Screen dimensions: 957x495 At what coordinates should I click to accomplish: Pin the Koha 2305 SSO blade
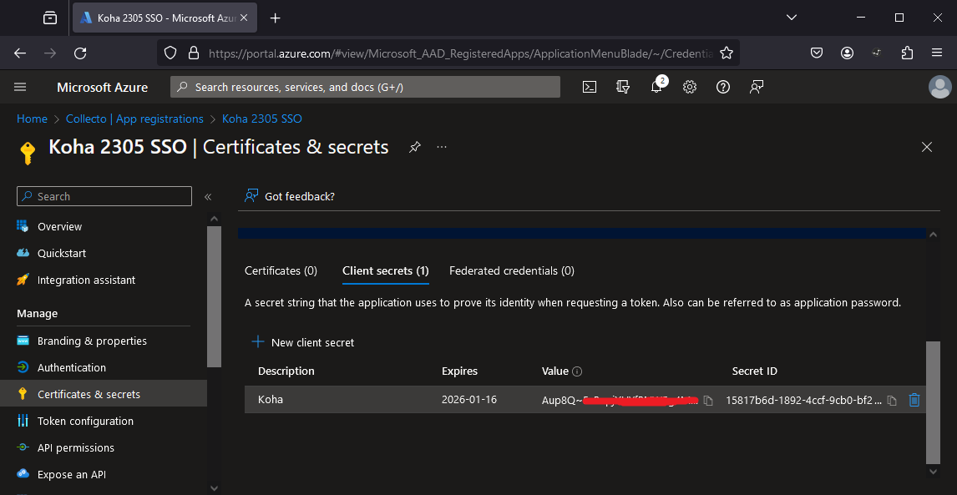coord(415,147)
